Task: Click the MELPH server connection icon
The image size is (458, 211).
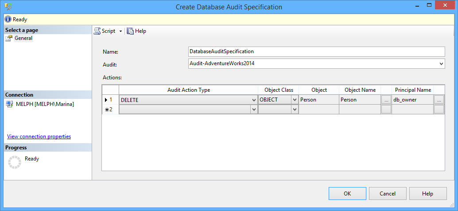Action: coord(9,104)
